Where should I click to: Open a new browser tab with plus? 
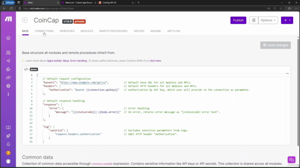139,3
